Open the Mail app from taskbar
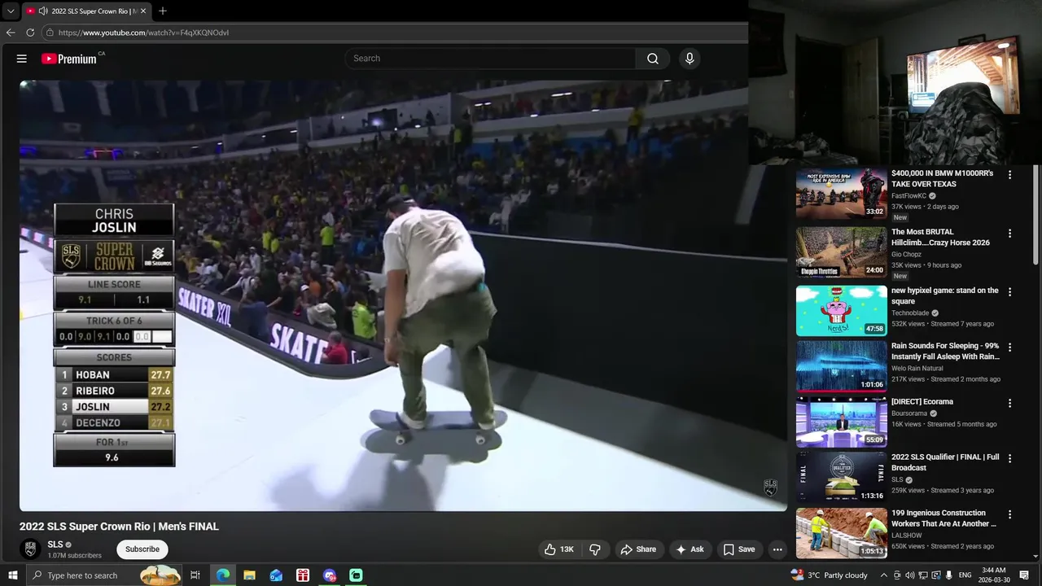The height and width of the screenshot is (586, 1042). coord(276,575)
